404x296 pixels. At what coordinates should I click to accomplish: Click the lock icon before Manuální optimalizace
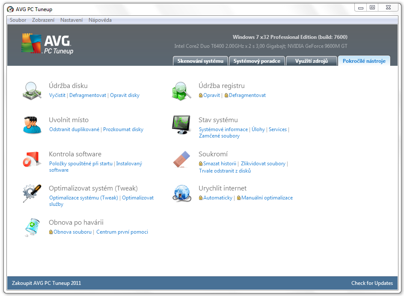click(x=238, y=198)
